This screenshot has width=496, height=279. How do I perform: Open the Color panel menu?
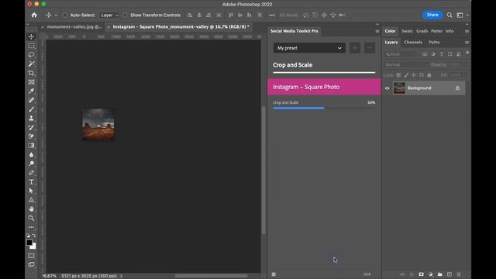pos(467,31)
